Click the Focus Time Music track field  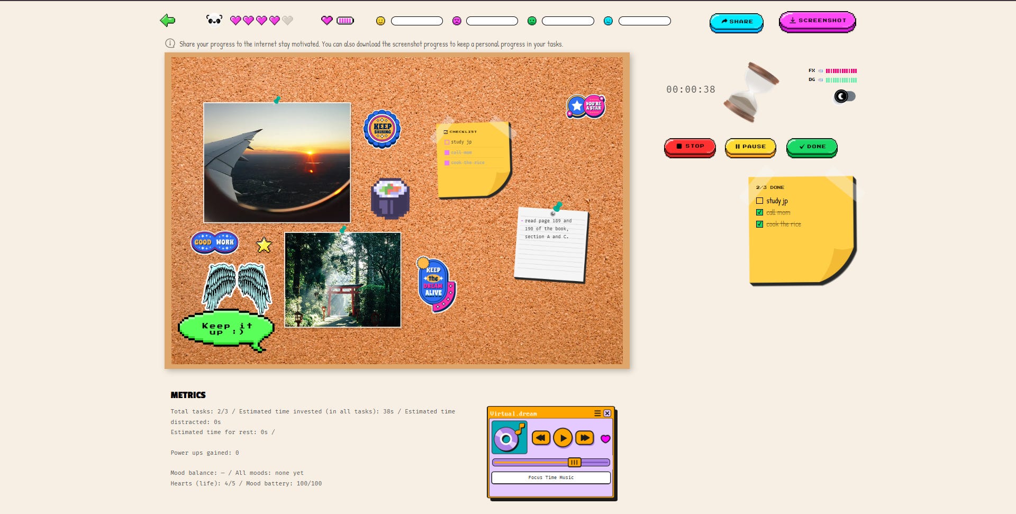pyautogui.click(x=551, y=477)
